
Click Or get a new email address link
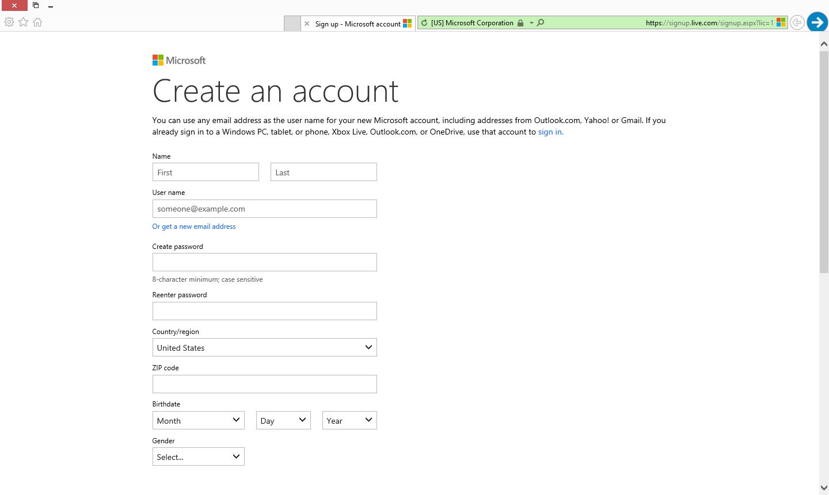[x=194, y=227]
